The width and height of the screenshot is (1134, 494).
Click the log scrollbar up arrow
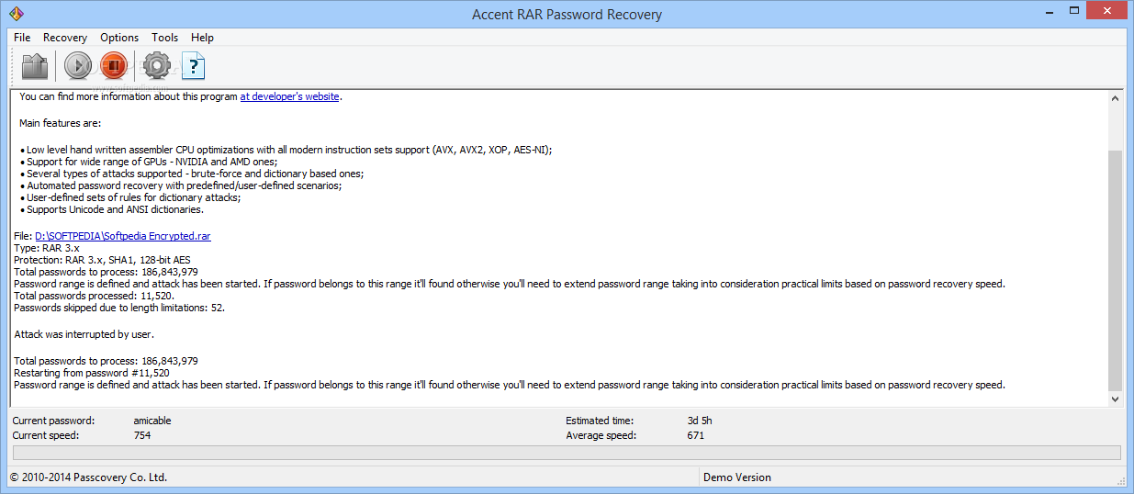click(x=1116, y=97)
